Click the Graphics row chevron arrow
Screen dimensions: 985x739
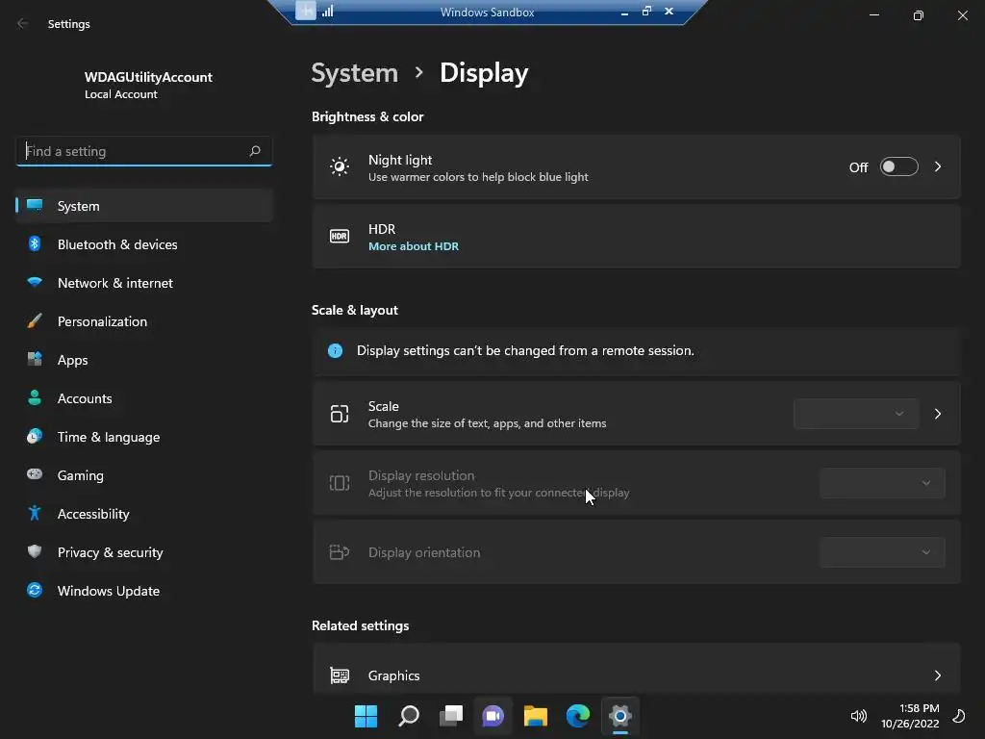point(938,675)
